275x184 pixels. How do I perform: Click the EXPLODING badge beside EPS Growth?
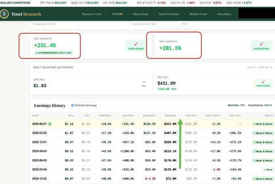click(x=136, y=46)
